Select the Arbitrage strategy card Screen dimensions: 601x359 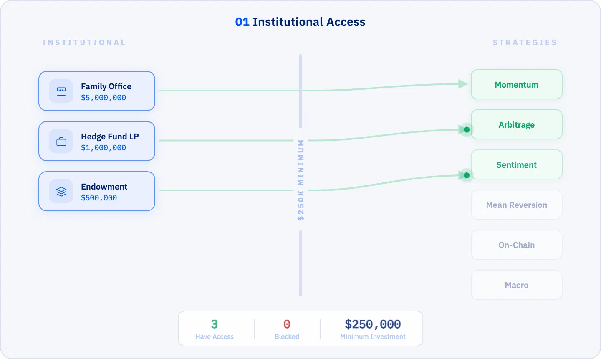pos(517,124)
